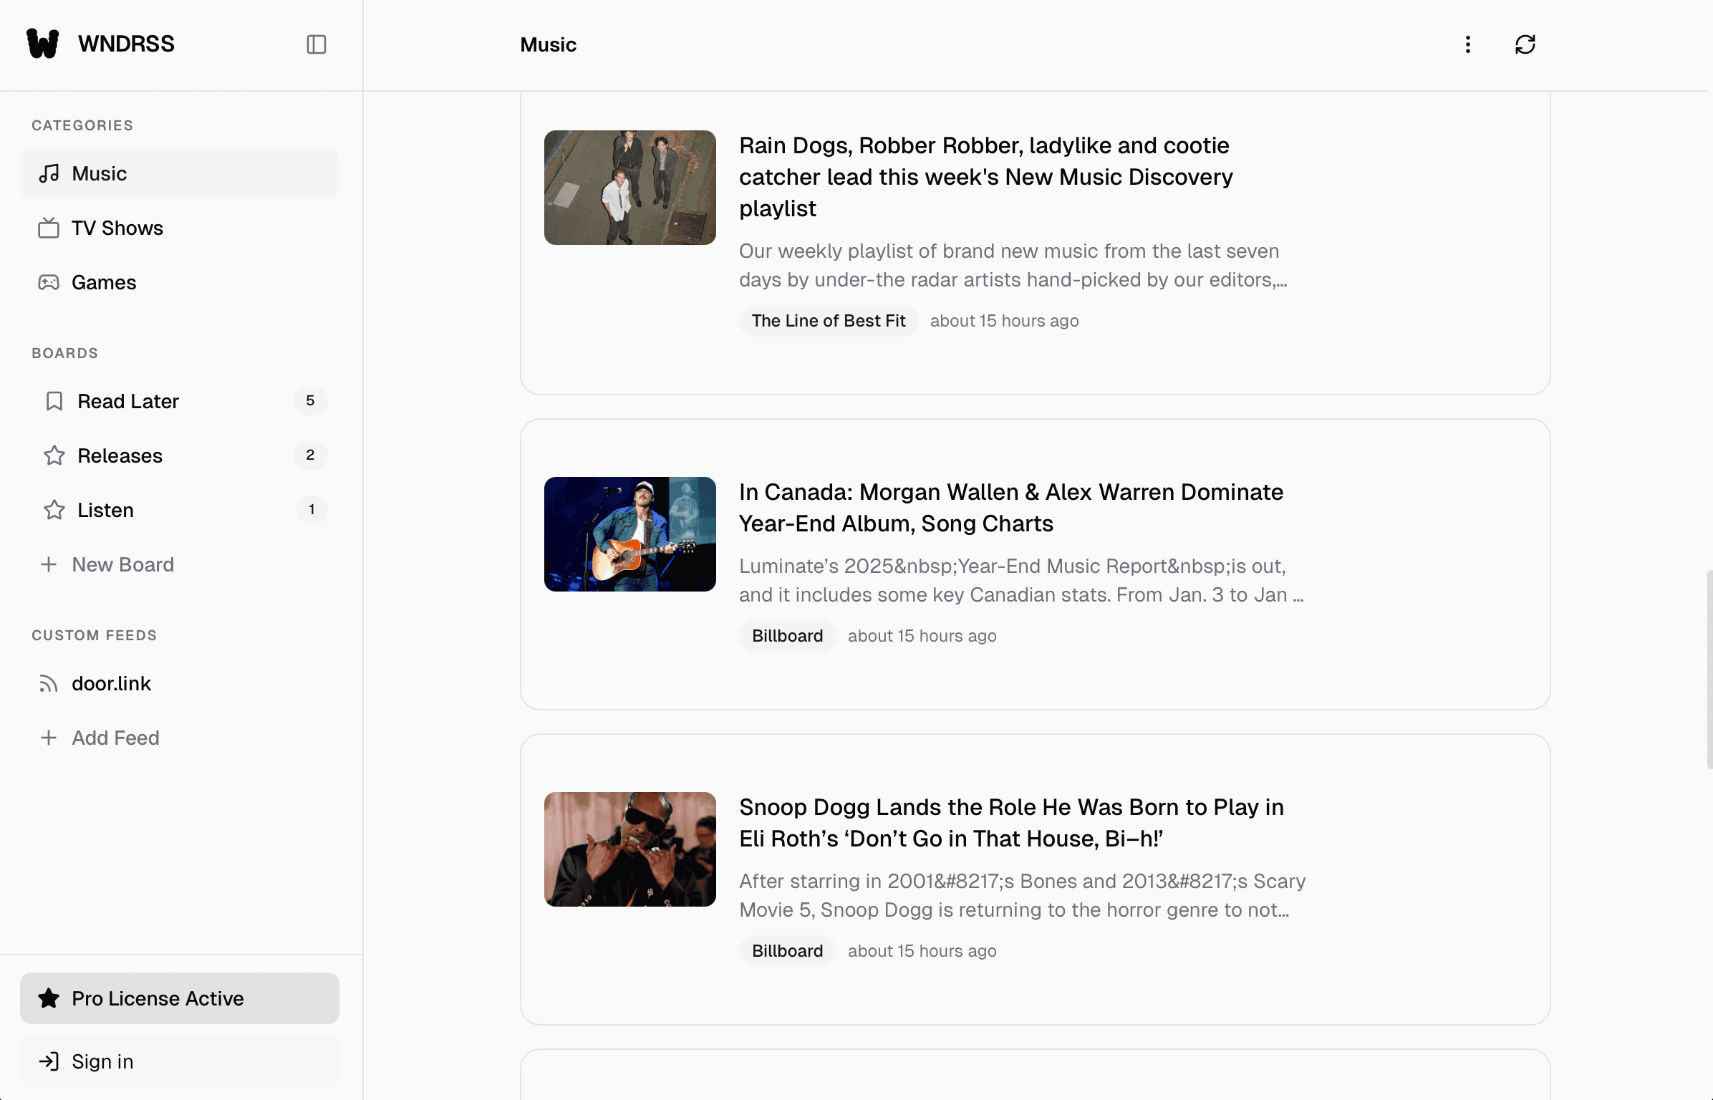Collapse the sidebar with panel toggle
The image size is (1713, 1100).
(x=317, y=44)
